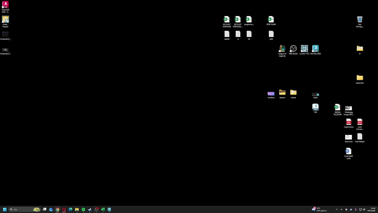Open File Explorer from the taskbar
Image resolution: width=378 pixels, height=213 pixels.
coord(77,209)
